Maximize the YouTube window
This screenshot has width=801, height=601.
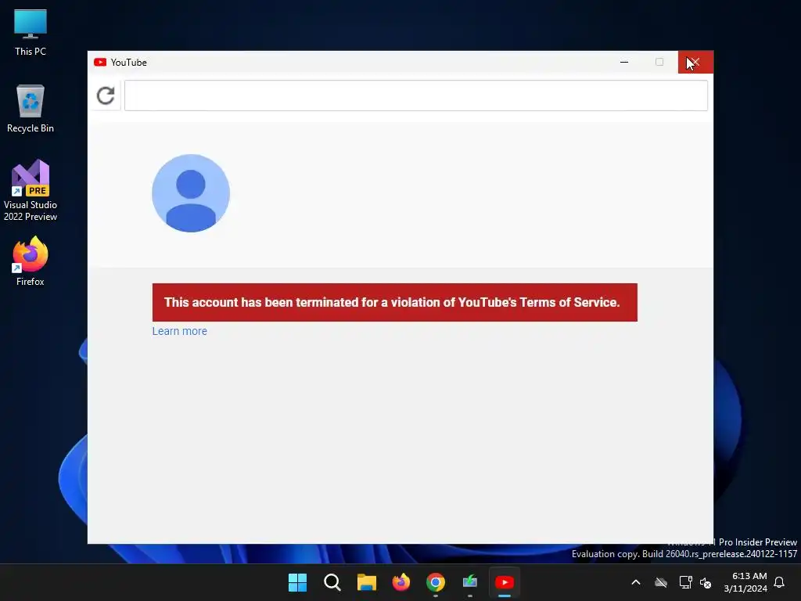(659, 63)
